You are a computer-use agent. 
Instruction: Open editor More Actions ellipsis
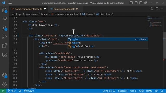click(162, 9)
